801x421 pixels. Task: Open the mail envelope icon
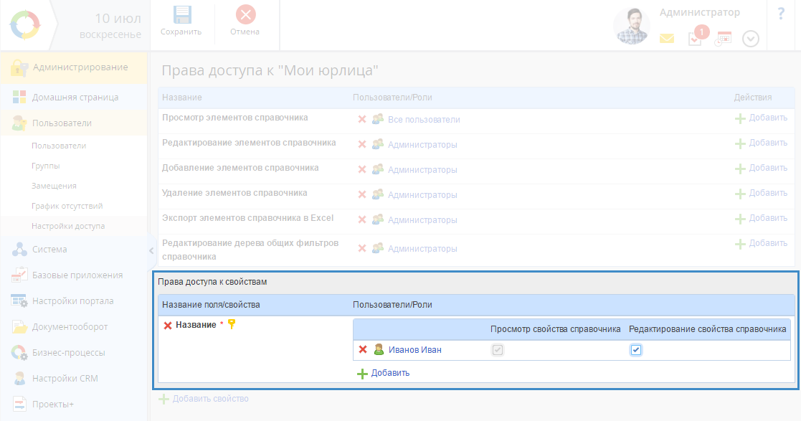tap(667, 39)
